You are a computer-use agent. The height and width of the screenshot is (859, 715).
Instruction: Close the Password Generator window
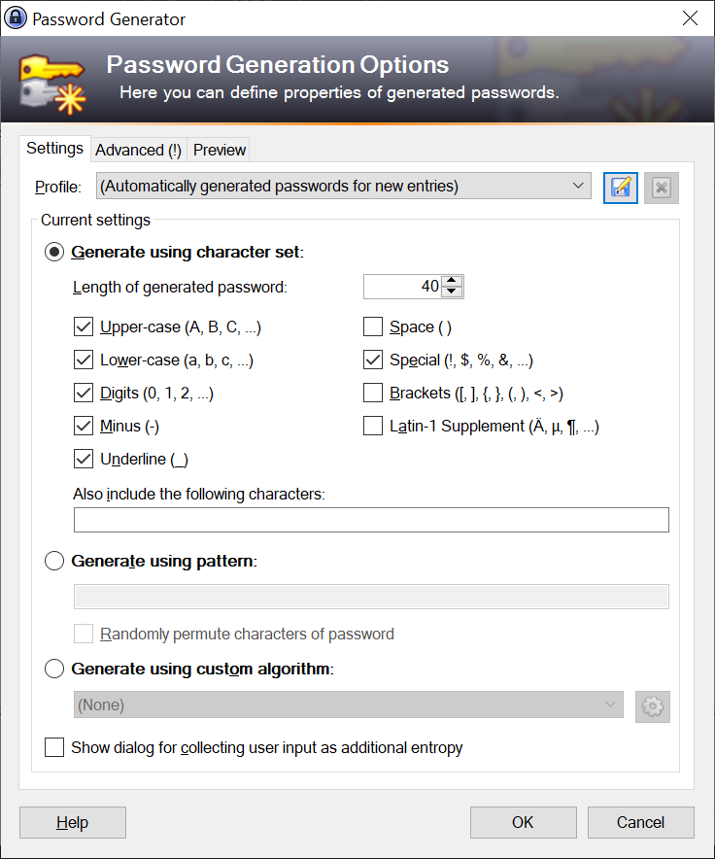click(x=690, y=18)
